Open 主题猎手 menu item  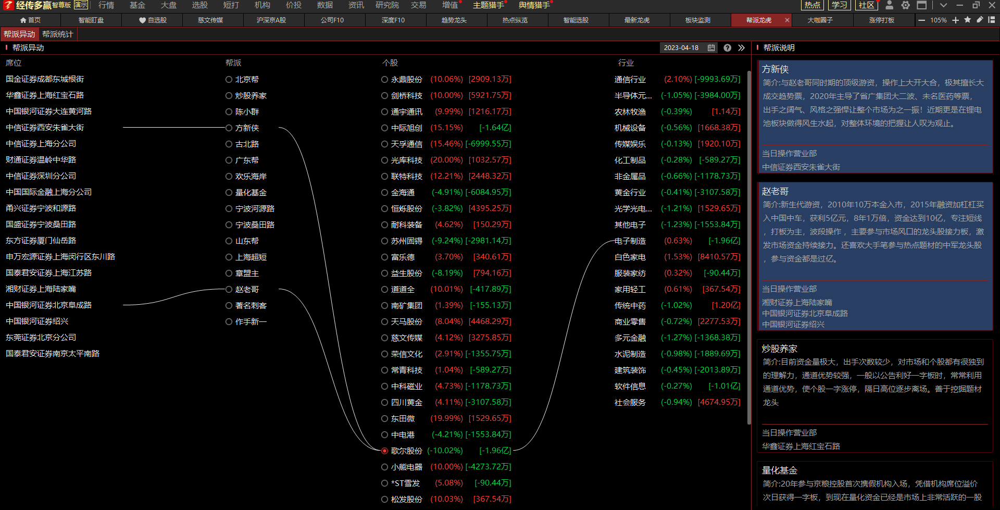489,5
